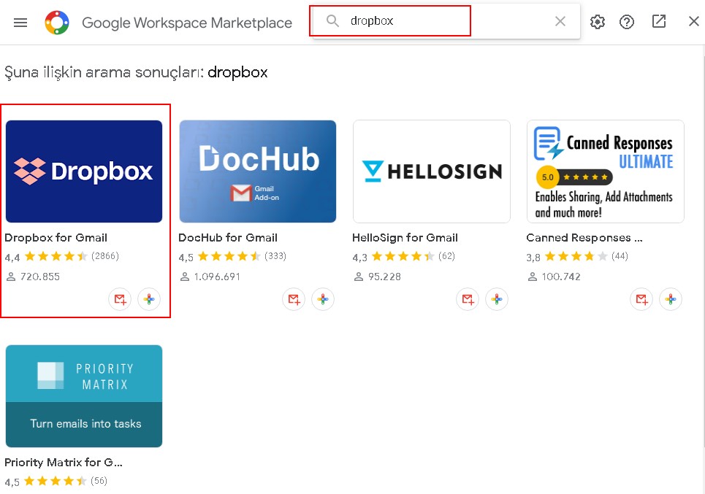Click Workspace add-on icon under HelloSign for Gmail
Screen dimensions: 705x494
[x=497, y=299]
